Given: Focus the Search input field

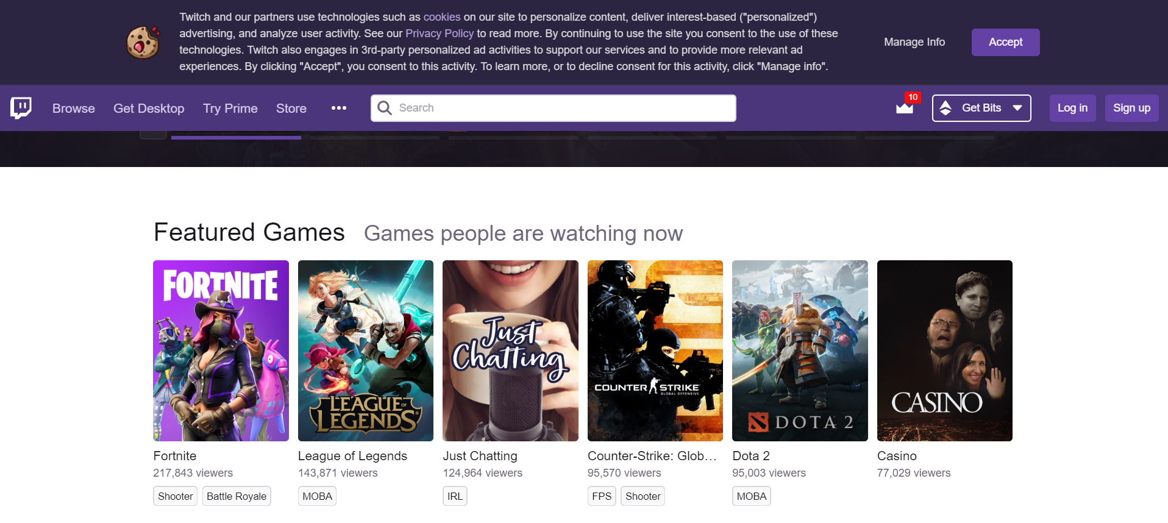Looking at the screenshot, I should point(554,108).
